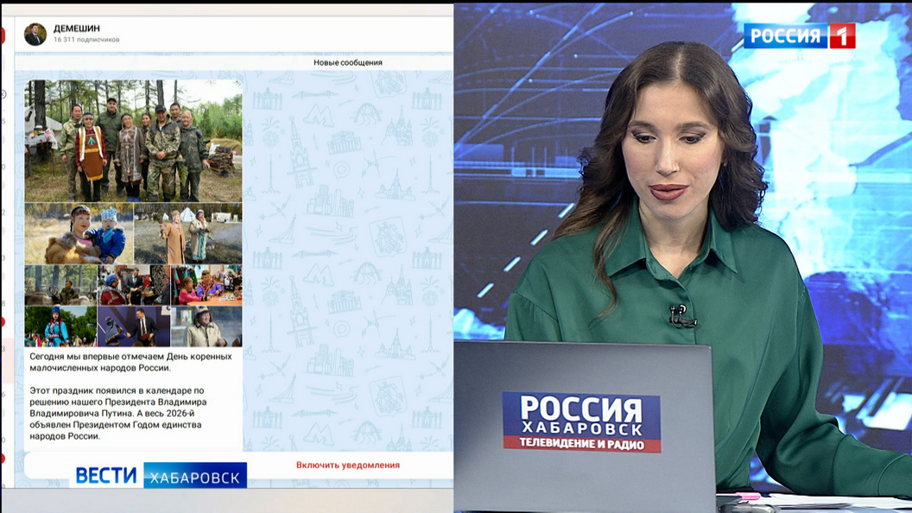Viewport: 912px width, 513px height.
Task: Open photo of woman holding a child
Action: point(79,233)
